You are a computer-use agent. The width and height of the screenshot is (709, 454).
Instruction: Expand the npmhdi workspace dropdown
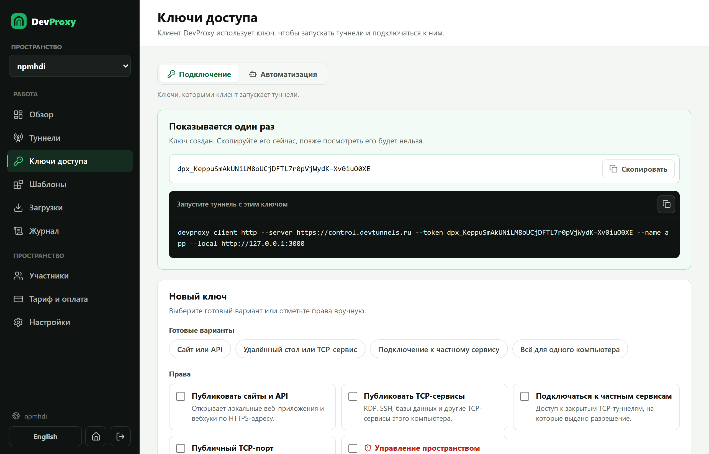coord(70,66)
